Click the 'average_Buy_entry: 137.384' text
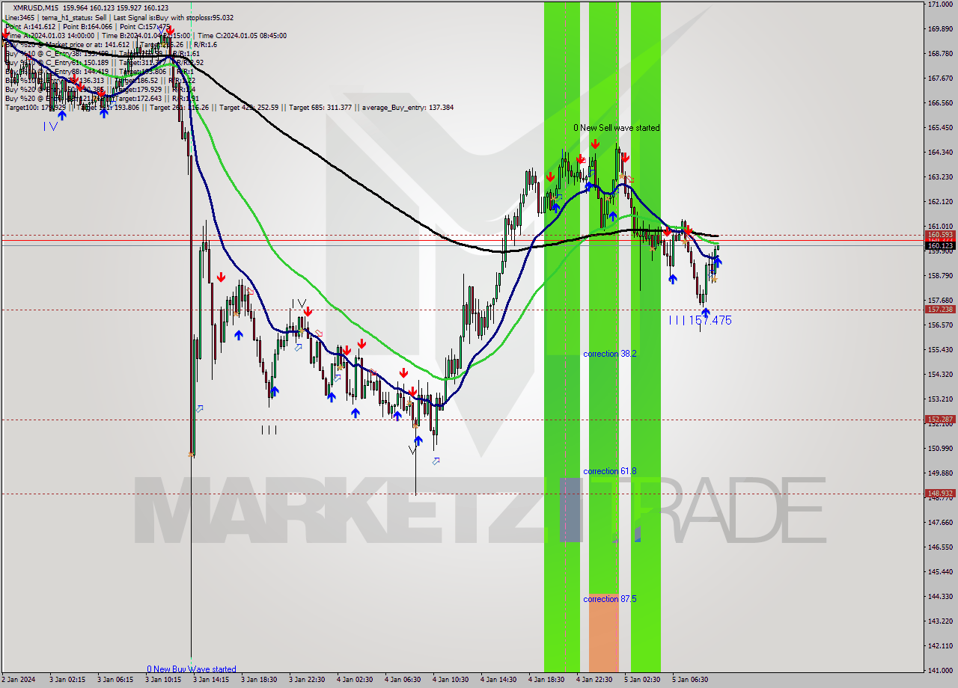This screenshot has width=958, height=688. 408,108
